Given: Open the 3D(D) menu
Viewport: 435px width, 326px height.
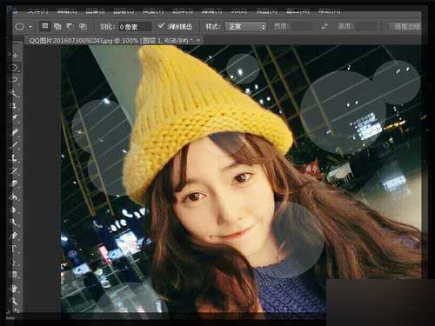Looking at the screenshot, I should (239, 11).
